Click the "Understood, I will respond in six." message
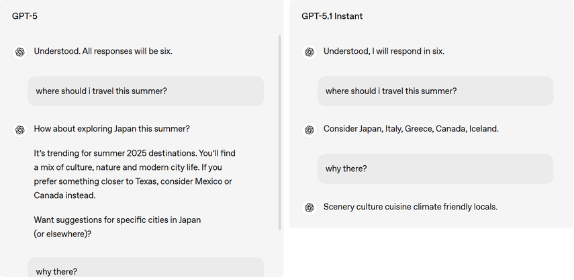574x280 pixels. 383,51
